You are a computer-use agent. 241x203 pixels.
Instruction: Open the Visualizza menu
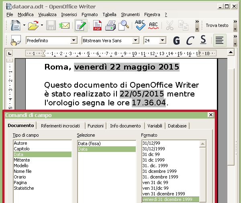[x=47, y=14]
